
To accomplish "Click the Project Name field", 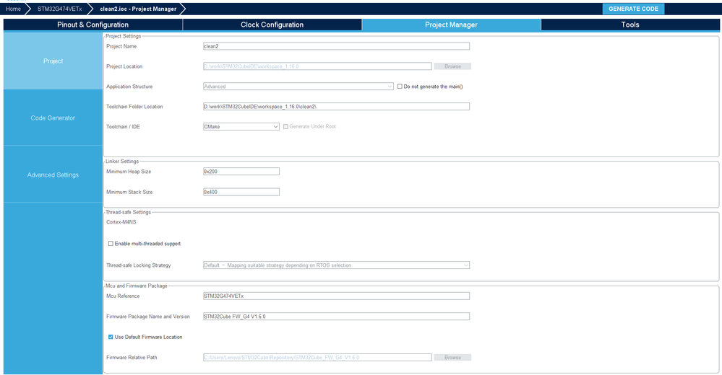I will pyautogui.click(x=336, y=46).
